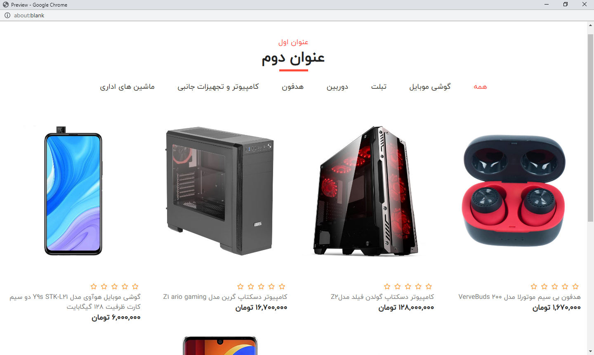Select the همه category tab
Screen dimensions: 594x355
tap(480, 86)
